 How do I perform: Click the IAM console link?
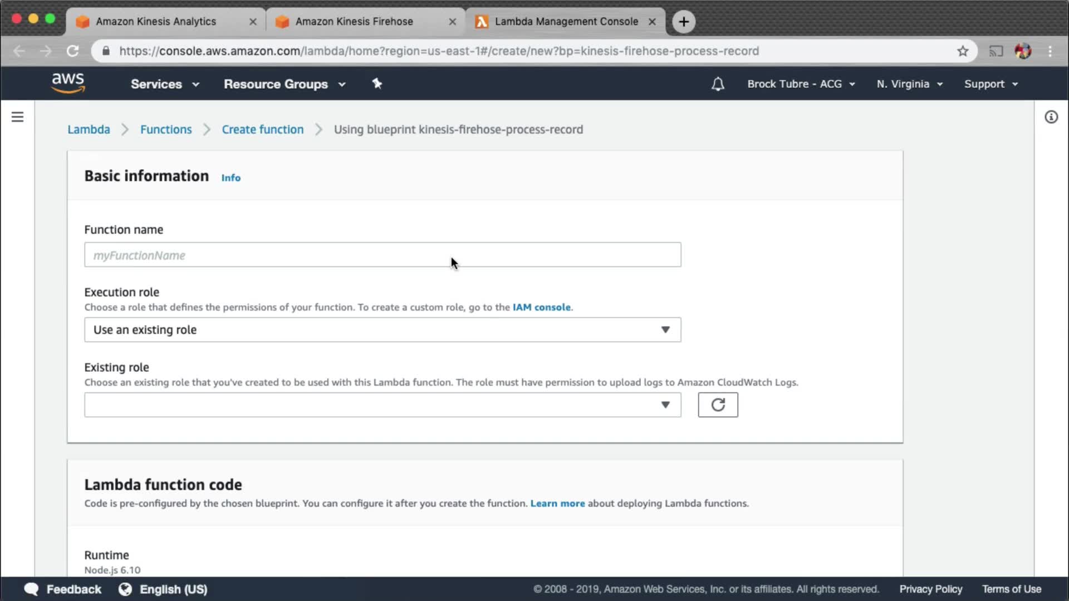click(x=541, y=307)
